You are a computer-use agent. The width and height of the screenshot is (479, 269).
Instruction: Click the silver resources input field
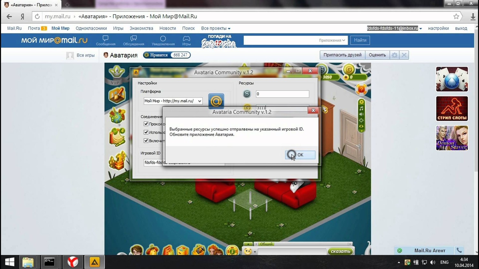coord(282,94)
